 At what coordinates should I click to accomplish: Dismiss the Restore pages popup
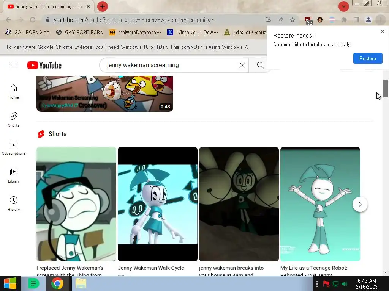(x=382, y=31)
